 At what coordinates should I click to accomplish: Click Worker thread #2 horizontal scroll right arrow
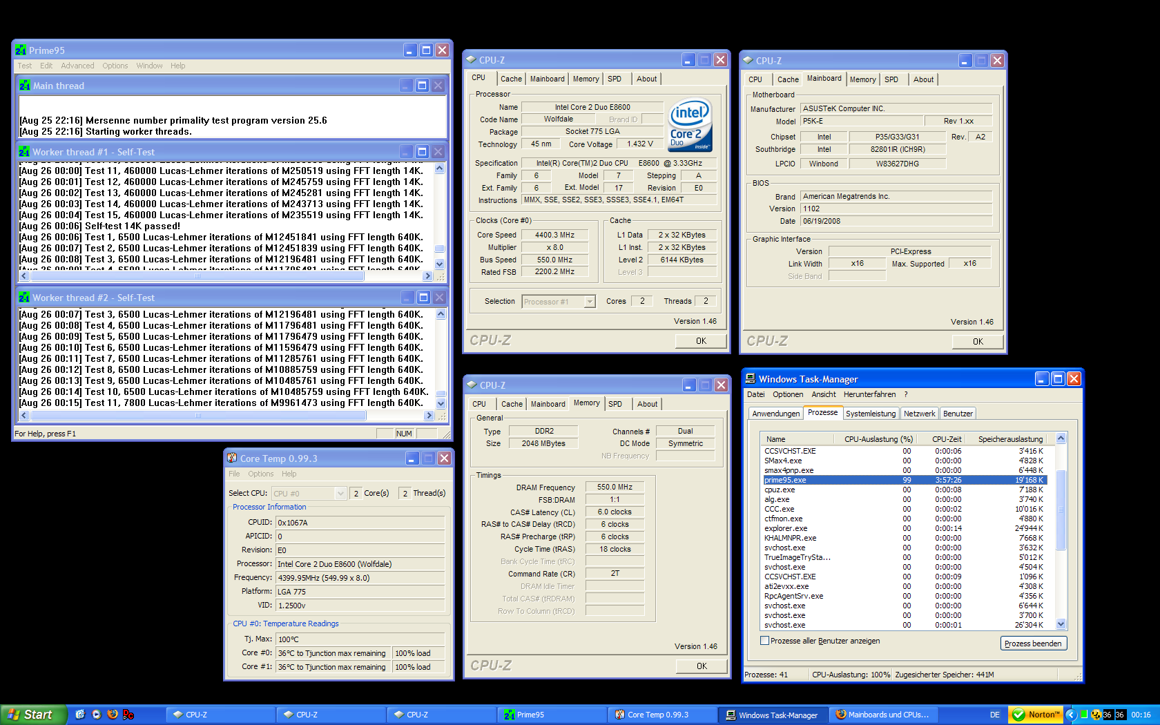pyautogui.click(x=429, y=416)
